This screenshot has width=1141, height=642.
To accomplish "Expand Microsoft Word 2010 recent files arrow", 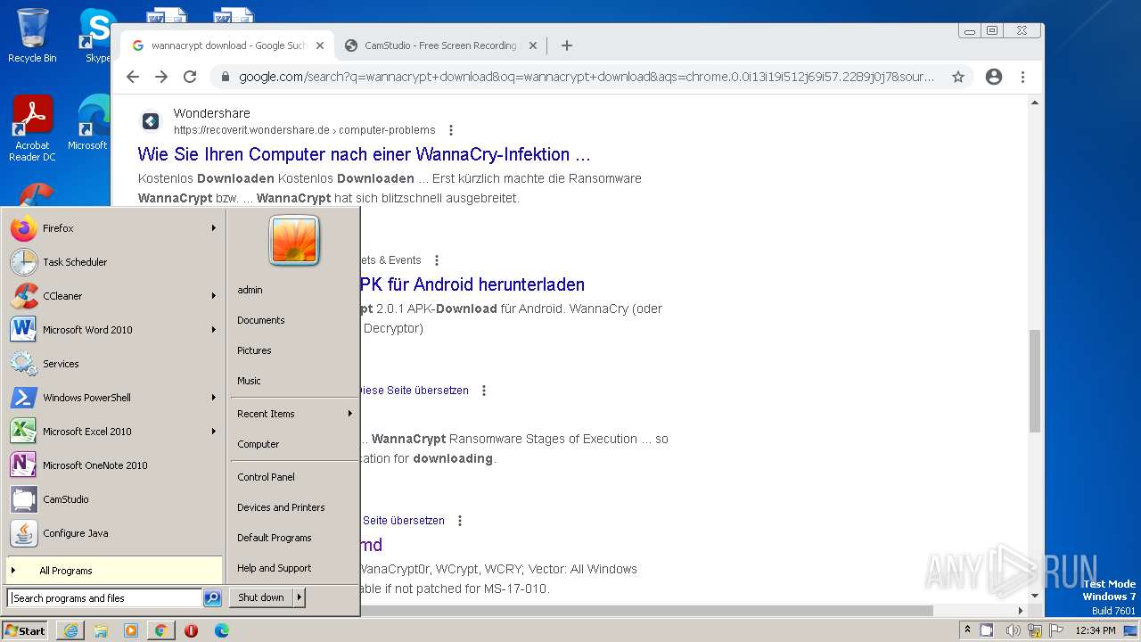I will (x=214, y=330).
